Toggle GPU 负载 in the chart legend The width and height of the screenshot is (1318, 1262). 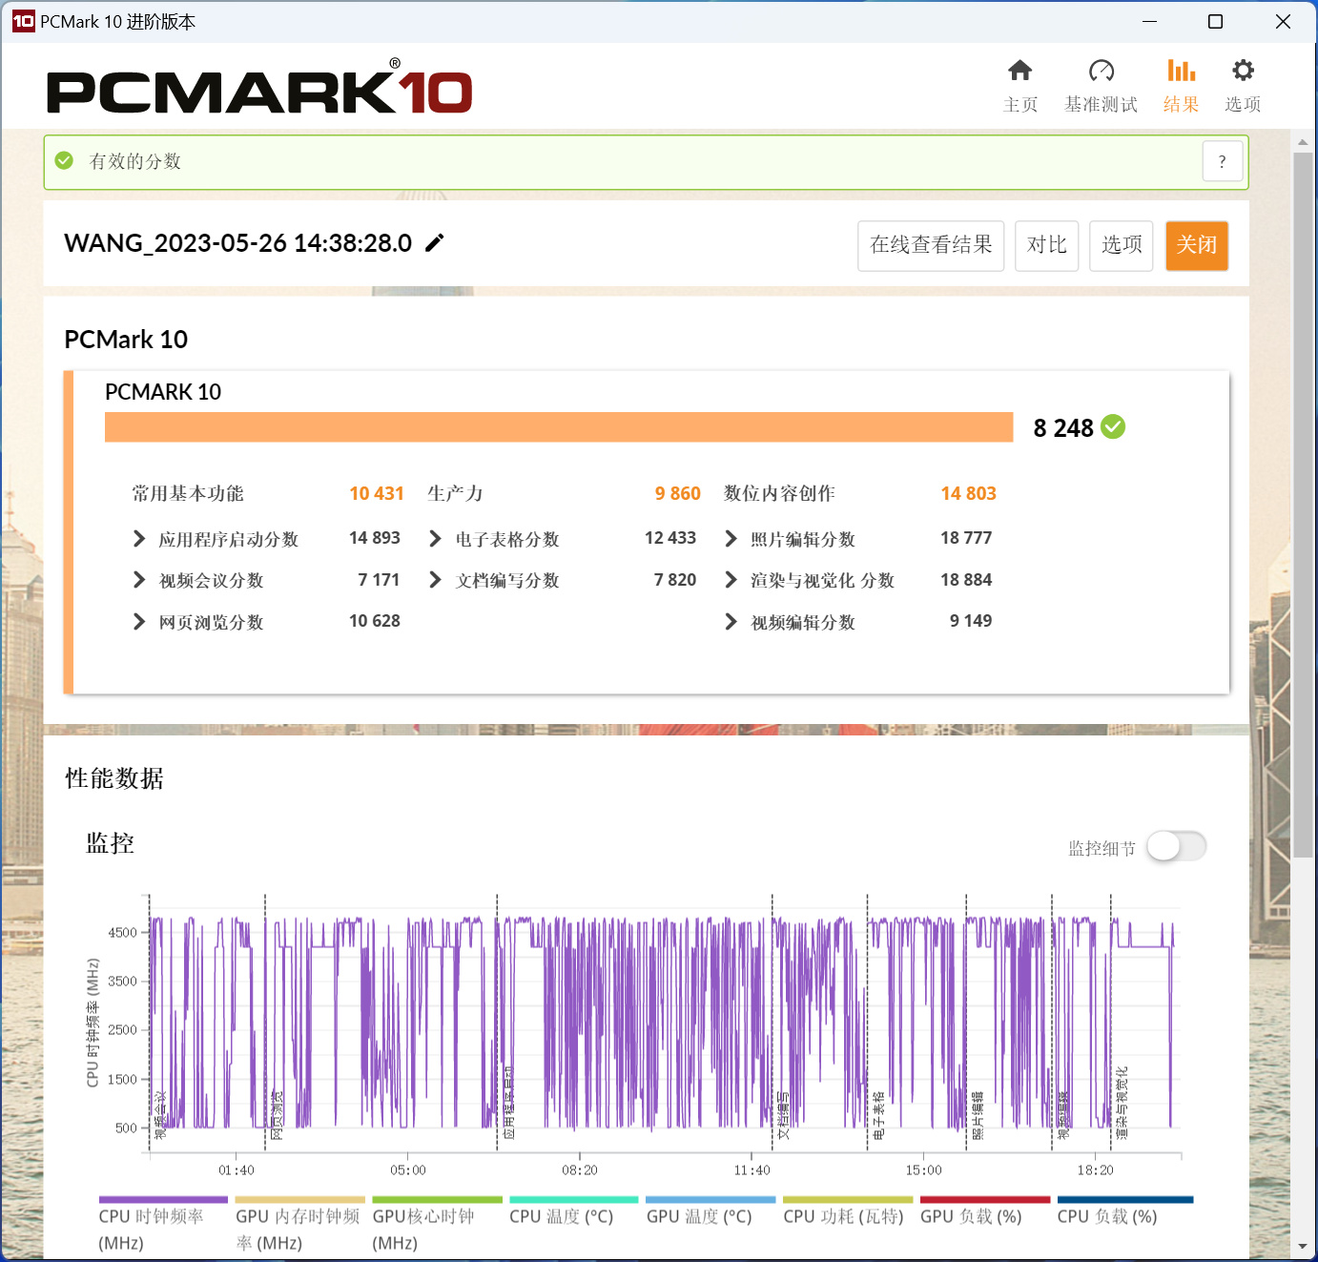click(x=983, y=1200)
